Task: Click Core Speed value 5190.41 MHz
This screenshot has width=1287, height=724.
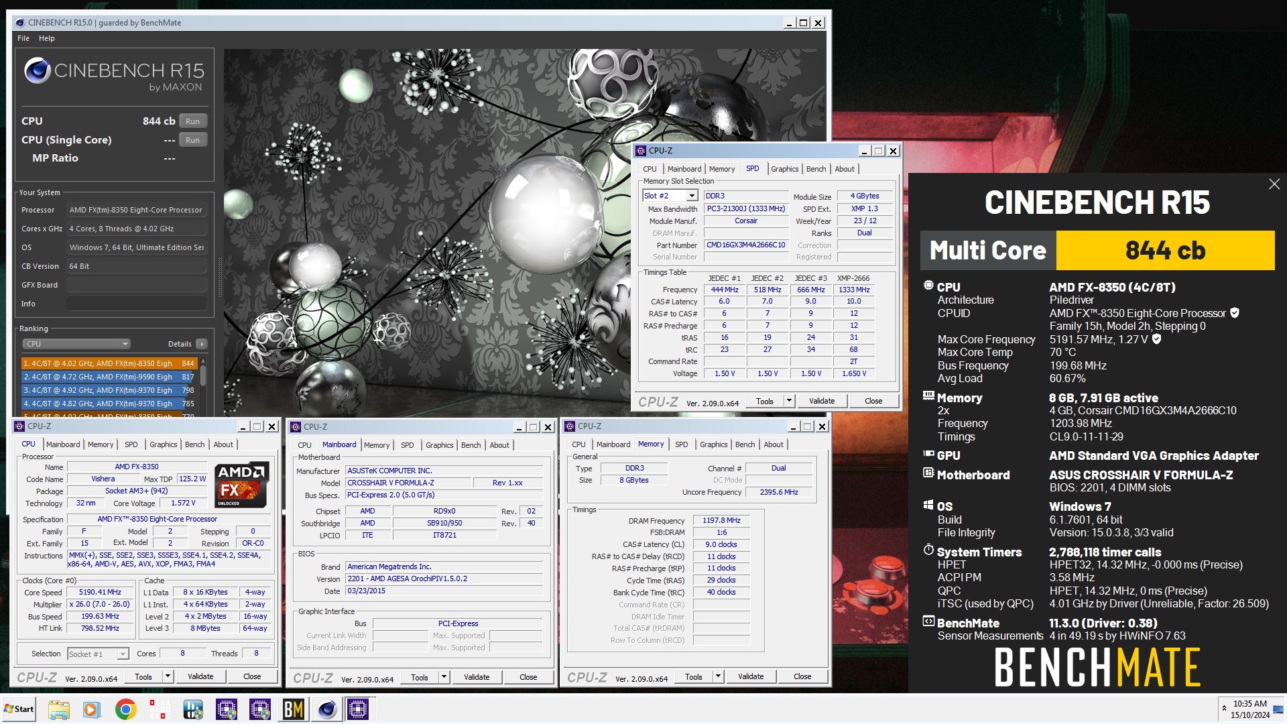Action: point(100,593)
